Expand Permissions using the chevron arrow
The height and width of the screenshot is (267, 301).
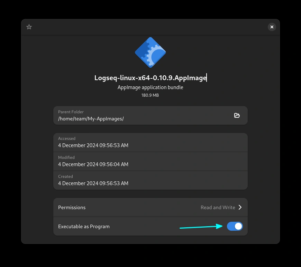click(x=240, y=208)
